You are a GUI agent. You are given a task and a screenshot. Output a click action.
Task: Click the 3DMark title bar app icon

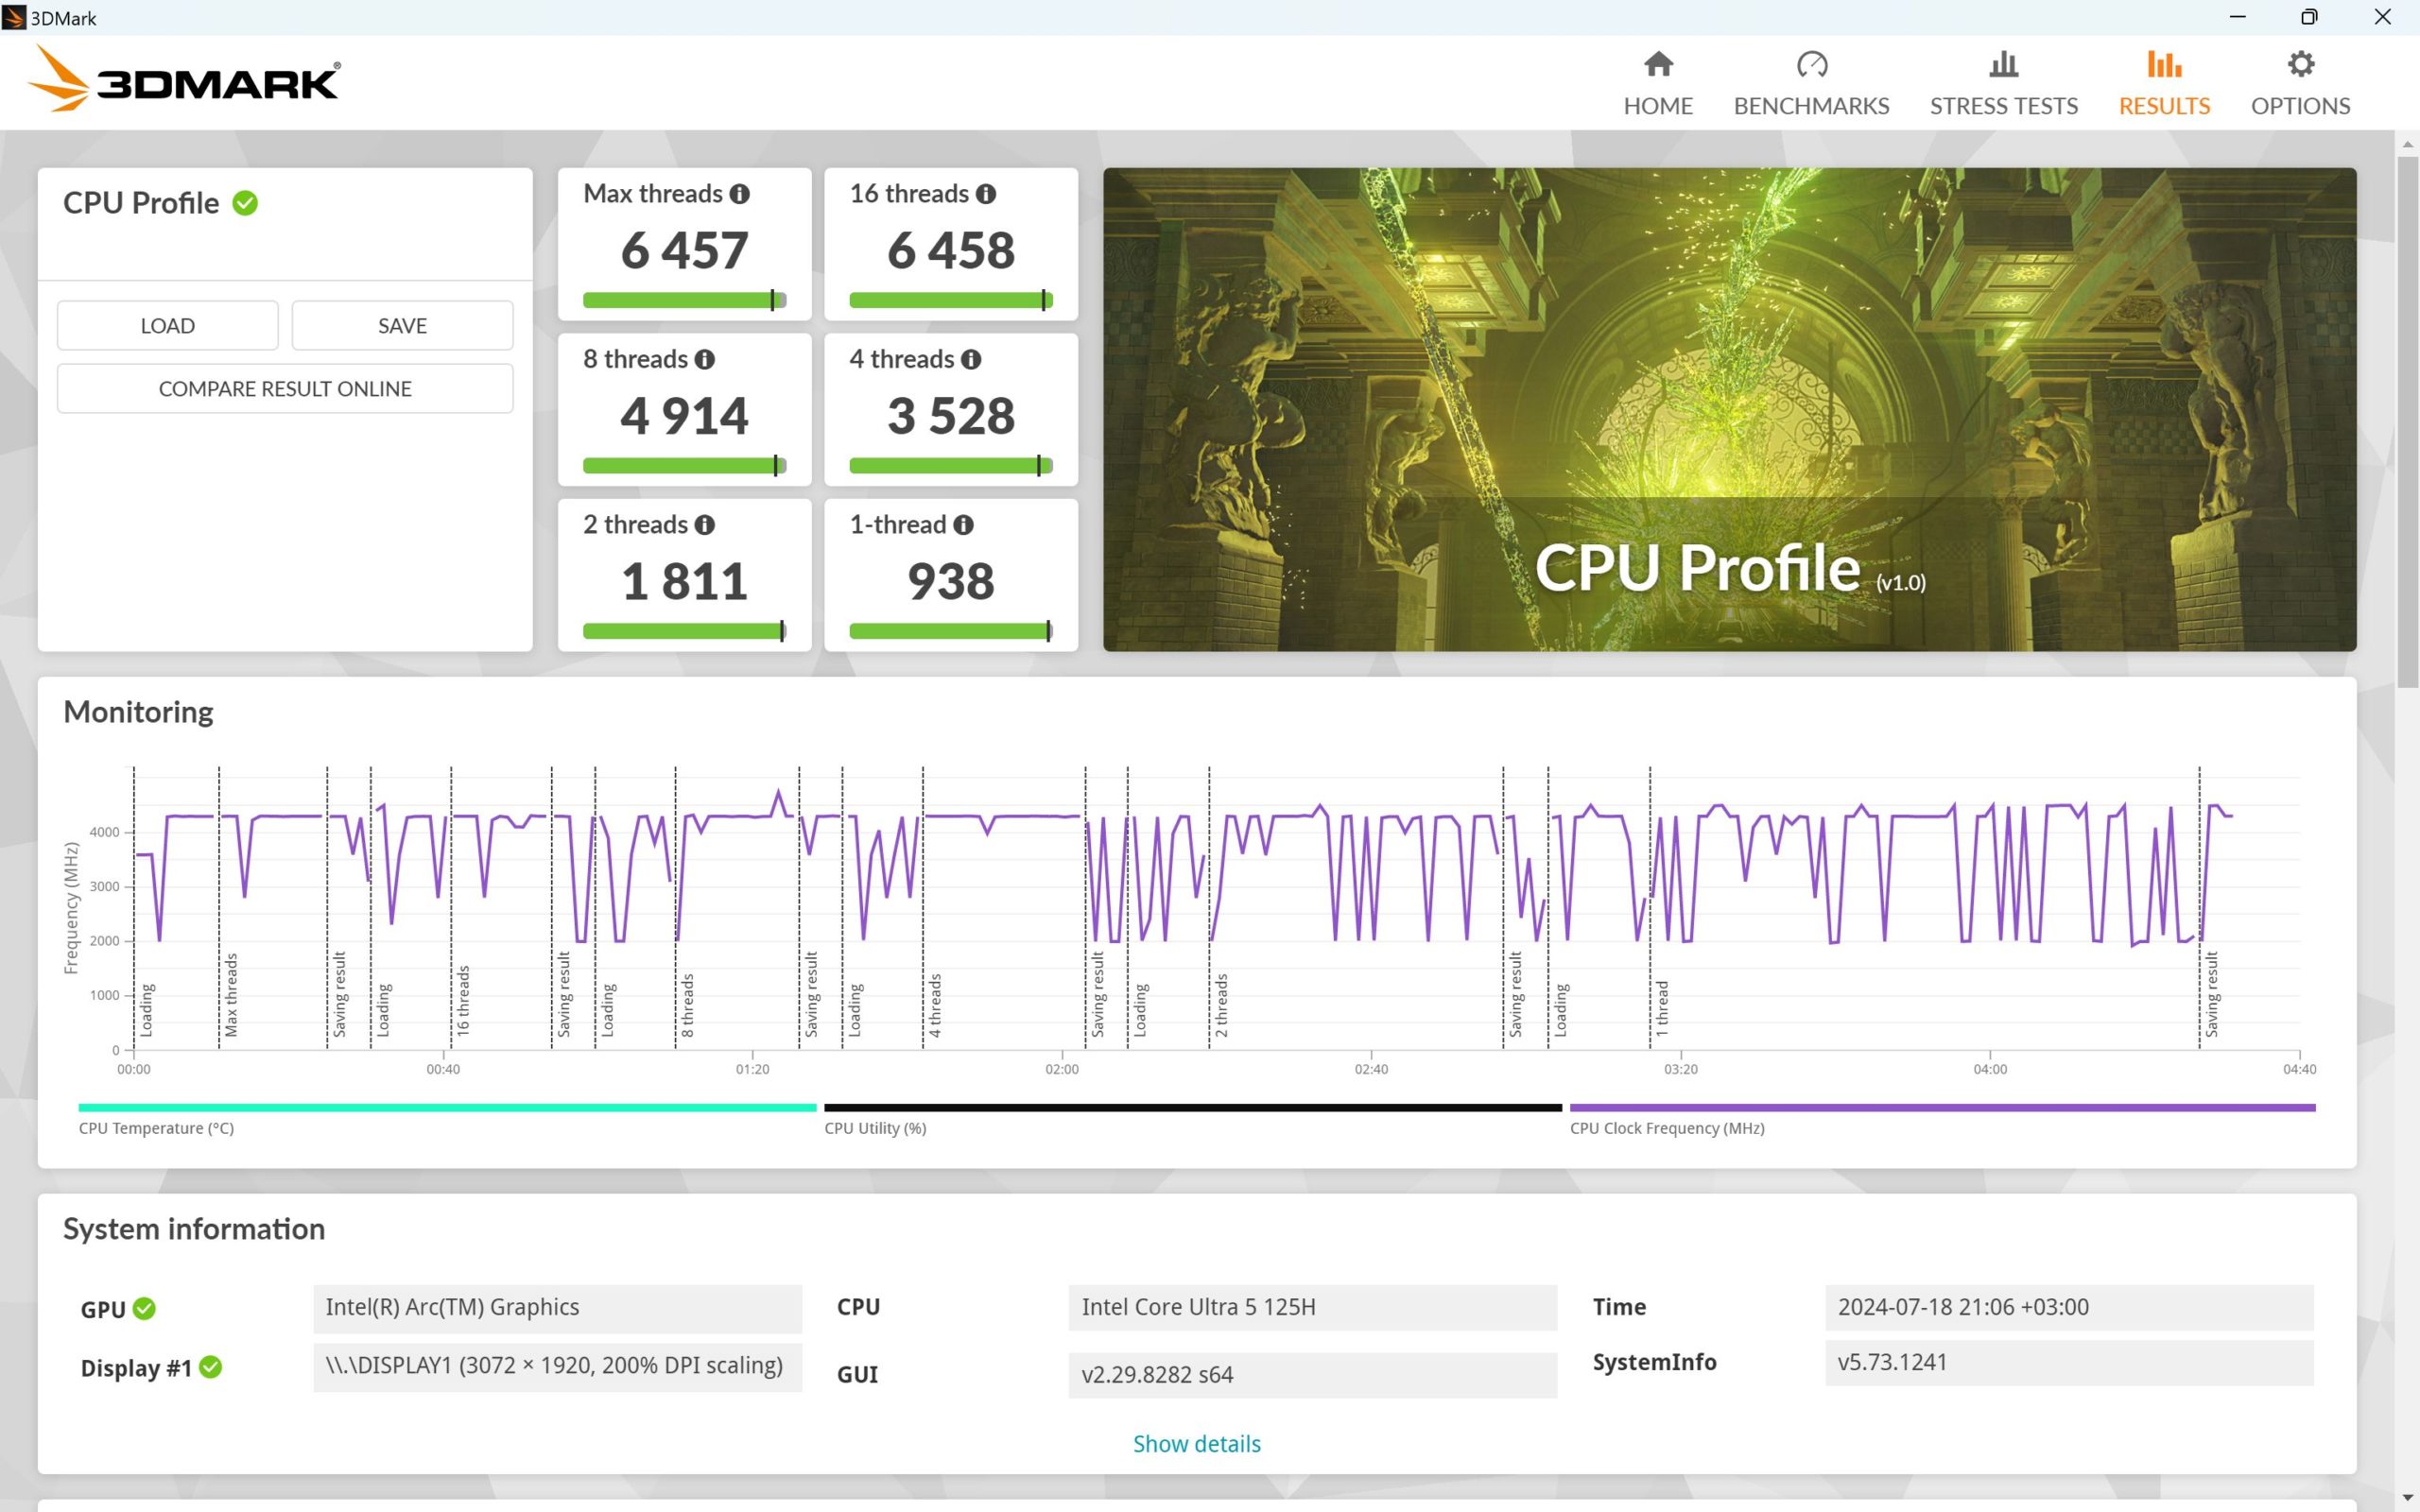point(14,17)
